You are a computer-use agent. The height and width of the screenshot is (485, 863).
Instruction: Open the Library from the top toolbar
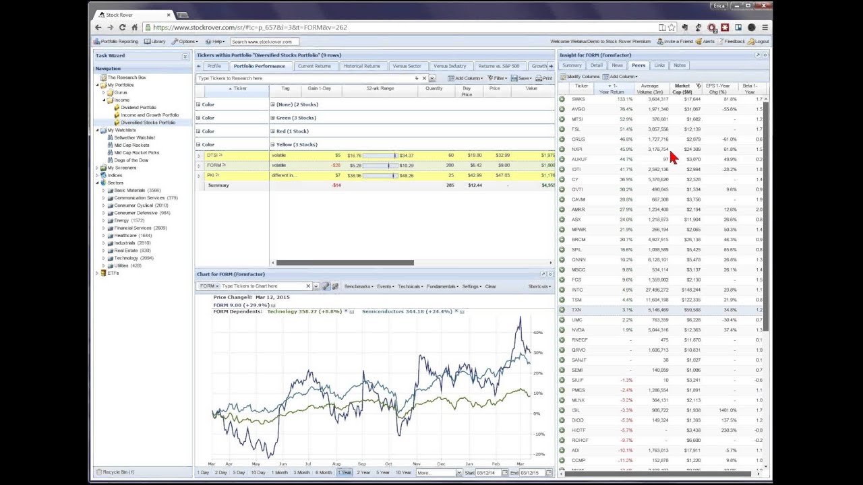point(155,42)
